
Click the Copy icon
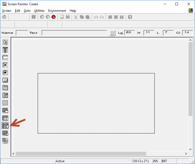pyautogui.click(x=82, y=17)
